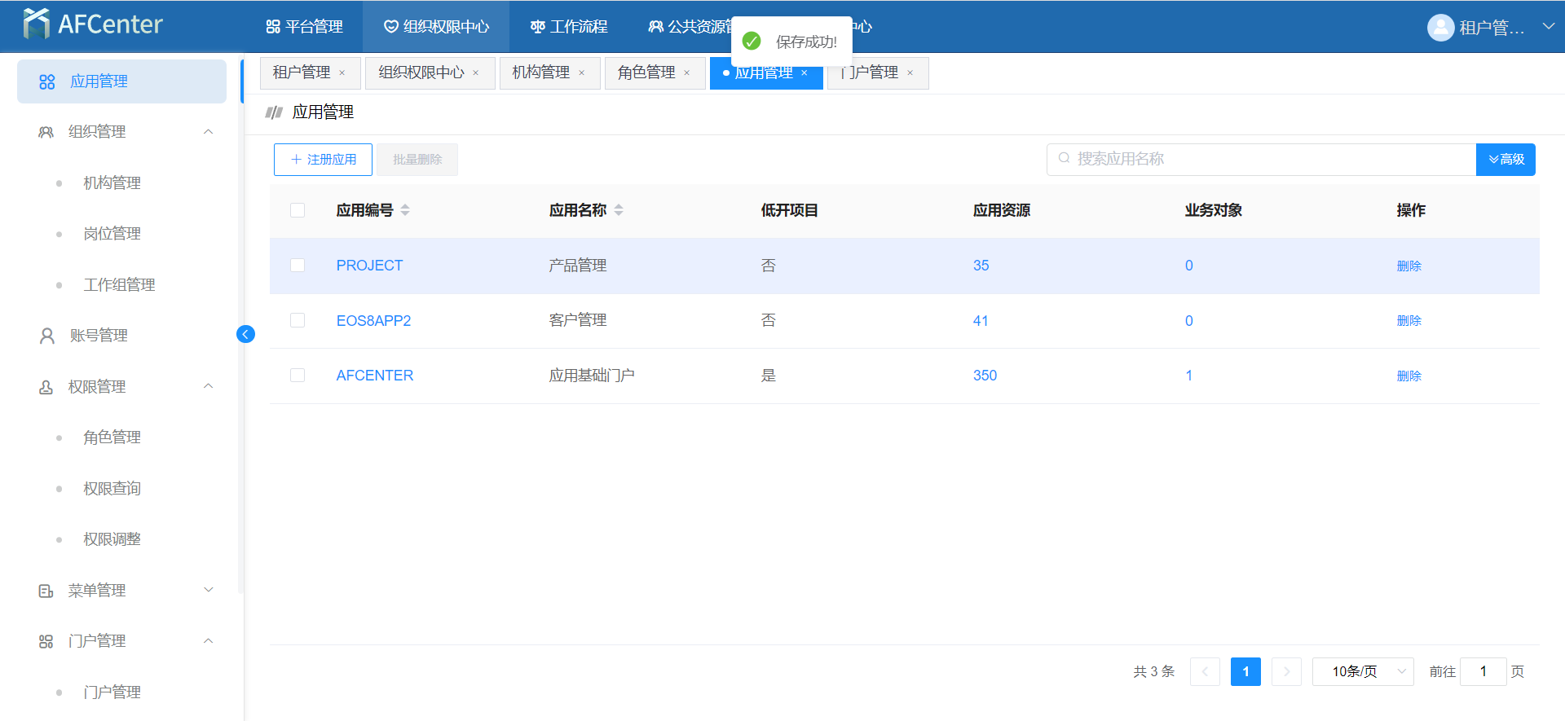This screenshot has width=1565, height=721.
Task: Open the AFCENTER application link
Action: pos(374,376)
